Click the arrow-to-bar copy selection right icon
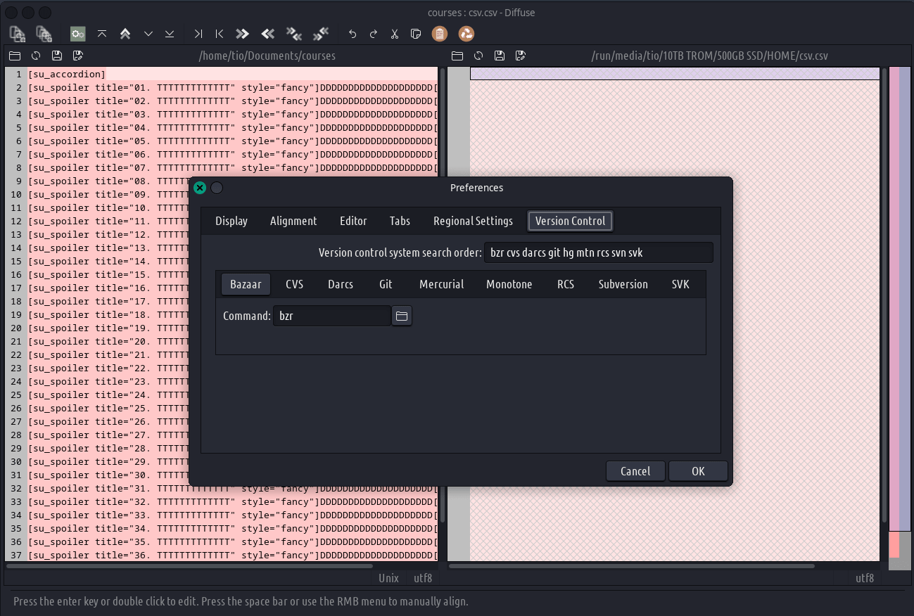 tap(198, 33)
